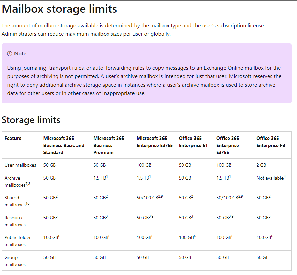The width and height of the screenshot is (297, 275).
Task: Click Office 365 Enterprise F3 column header
Action: (x=270, y=142)
